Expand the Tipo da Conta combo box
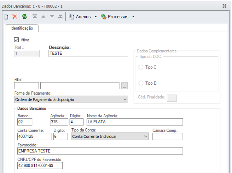Viewport: 232px width, 173px height. [146, 137]
